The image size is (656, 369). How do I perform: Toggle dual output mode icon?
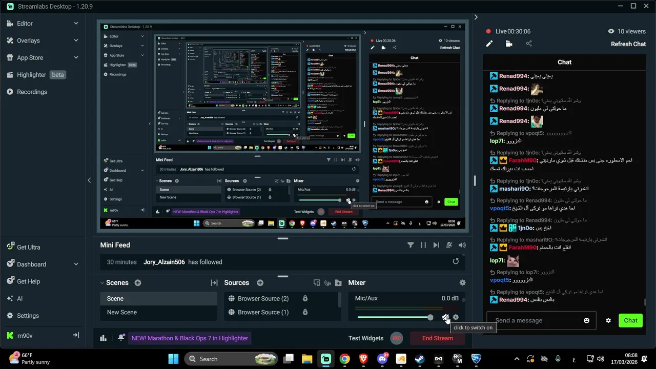click(317, 283)
